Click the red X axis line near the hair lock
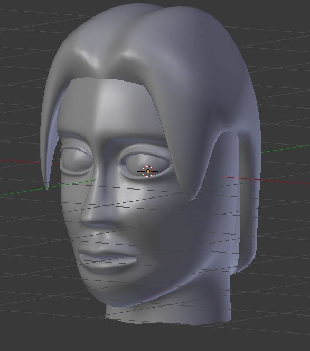 [20, 161]
